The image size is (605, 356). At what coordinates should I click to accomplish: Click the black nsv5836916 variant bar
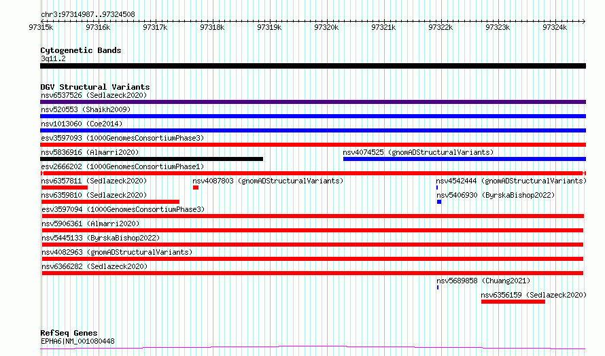pos(152,159)
